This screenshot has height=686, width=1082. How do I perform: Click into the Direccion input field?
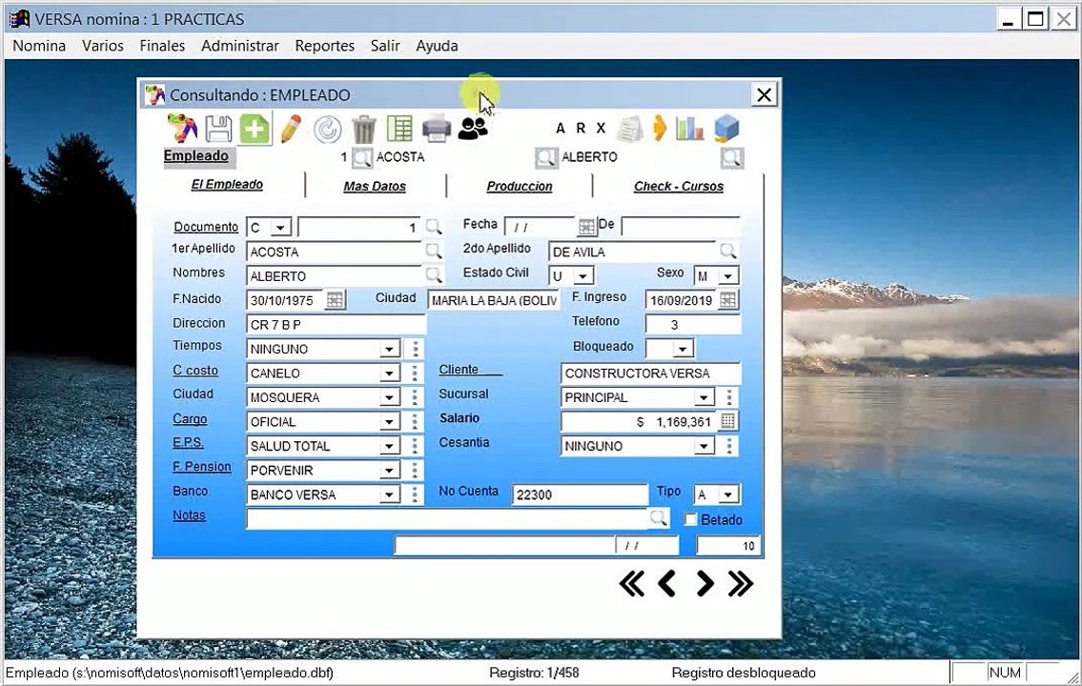(x=337, y=325)
